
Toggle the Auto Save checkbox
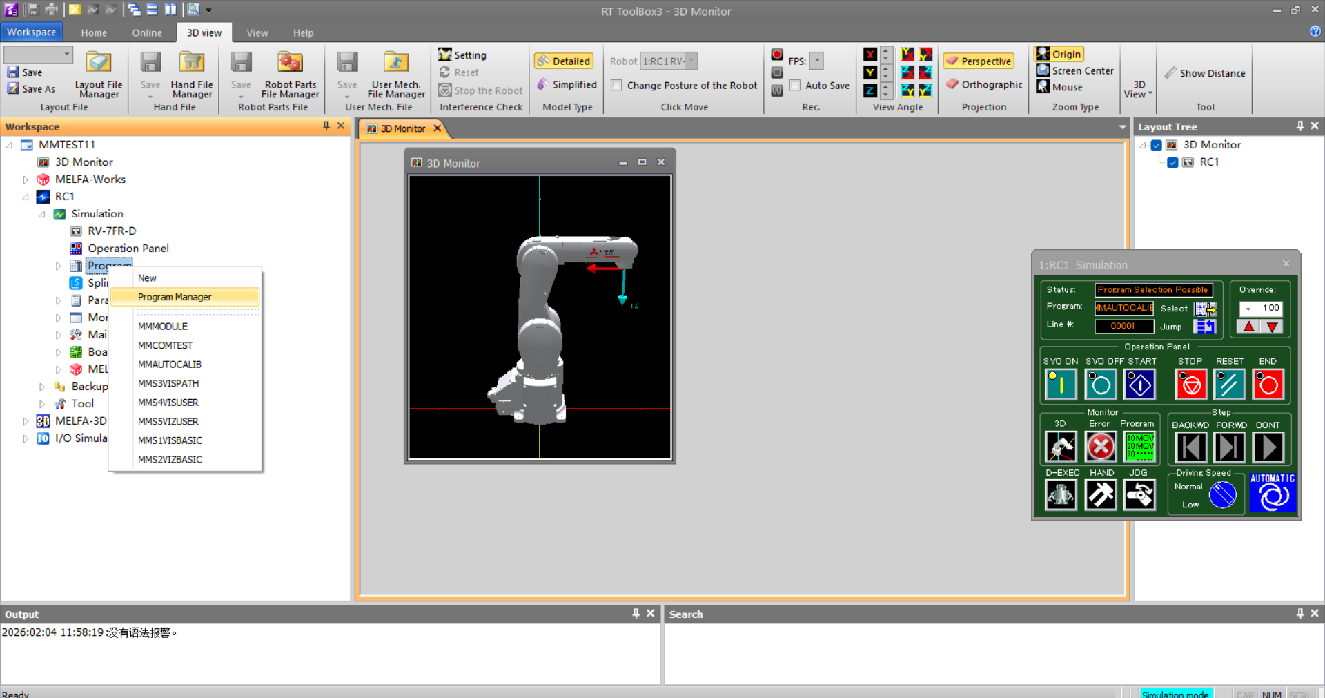pos(795,85)
